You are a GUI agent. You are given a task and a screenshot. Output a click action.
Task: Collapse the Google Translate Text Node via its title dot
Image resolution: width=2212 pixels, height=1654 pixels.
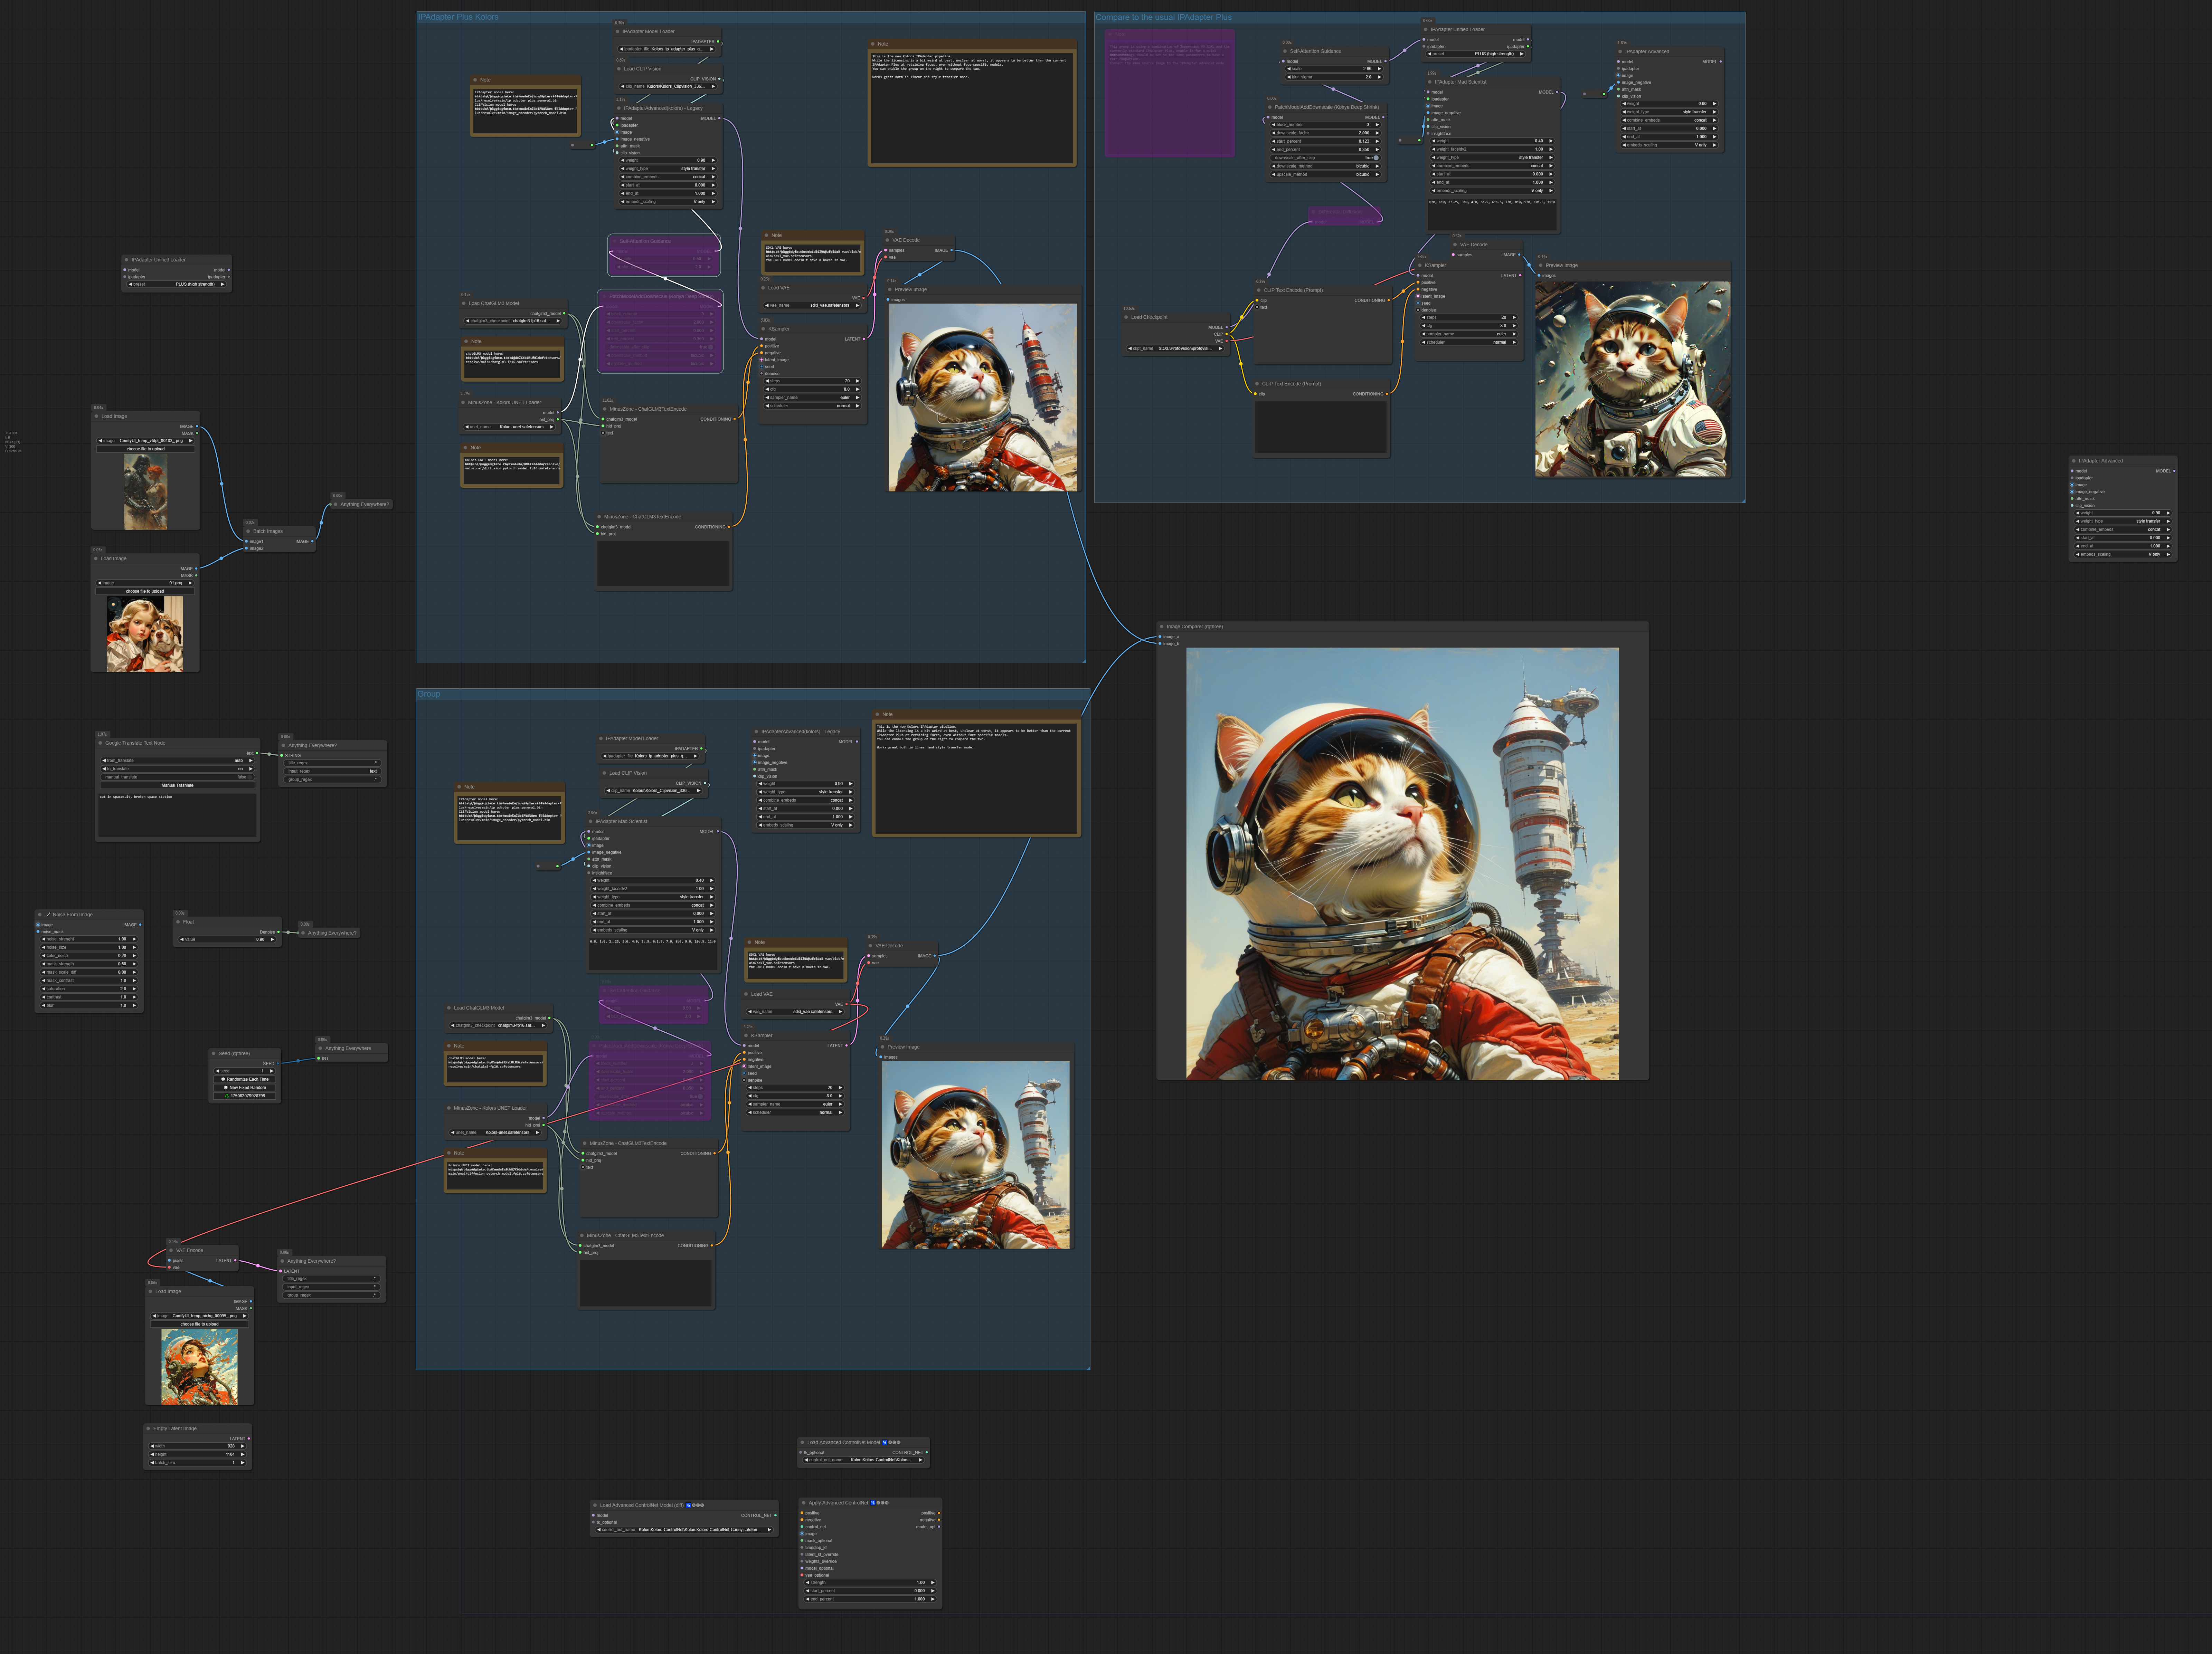[x=100, y=743]
